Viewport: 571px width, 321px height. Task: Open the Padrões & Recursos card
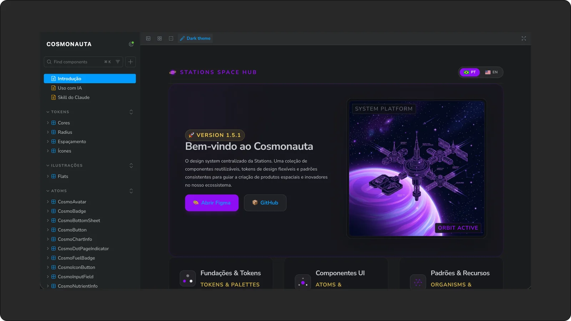[451, 274]
